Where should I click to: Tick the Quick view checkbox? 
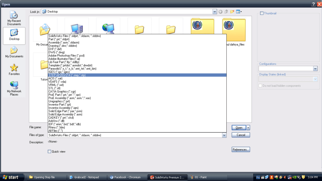[x=49, y=151]
